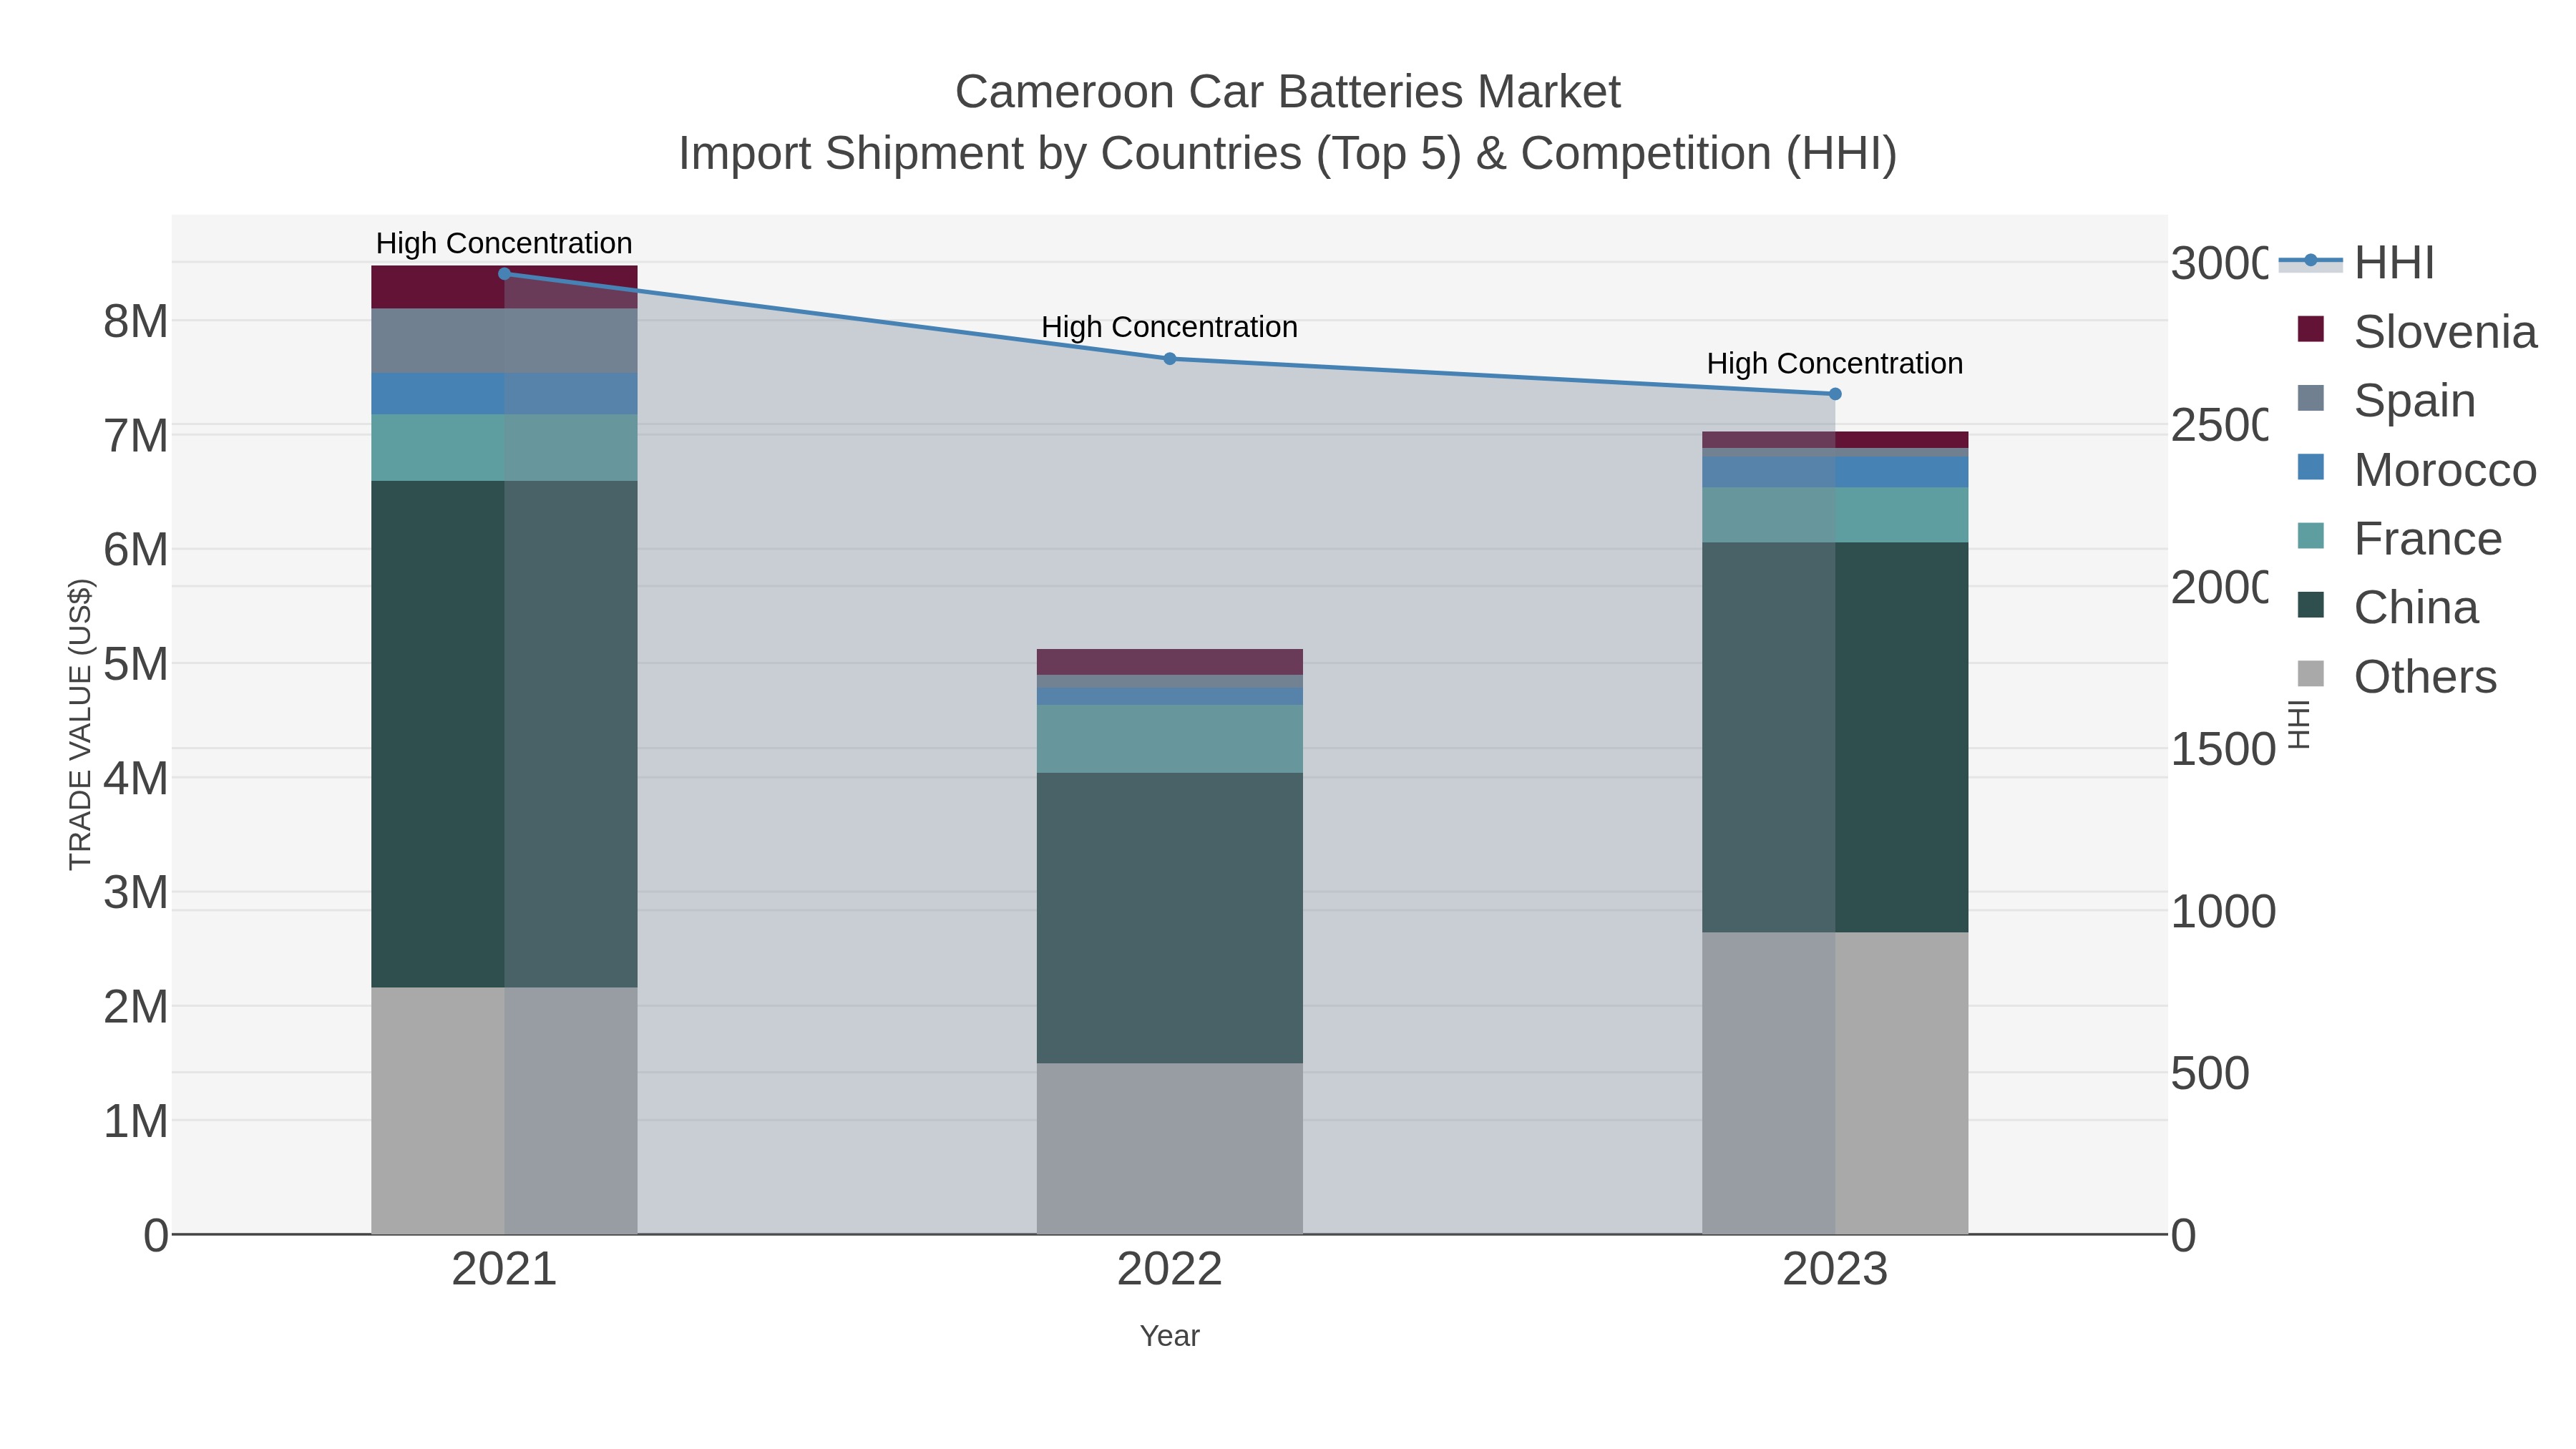Toggle the China legend entry

pos(2388,607)
